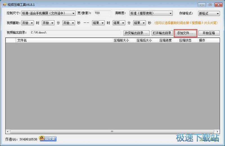Open the 控制尺寸 size dropdown
Image resolution: width=225 pixels, height=146 pixels.
tap(48, 13)
